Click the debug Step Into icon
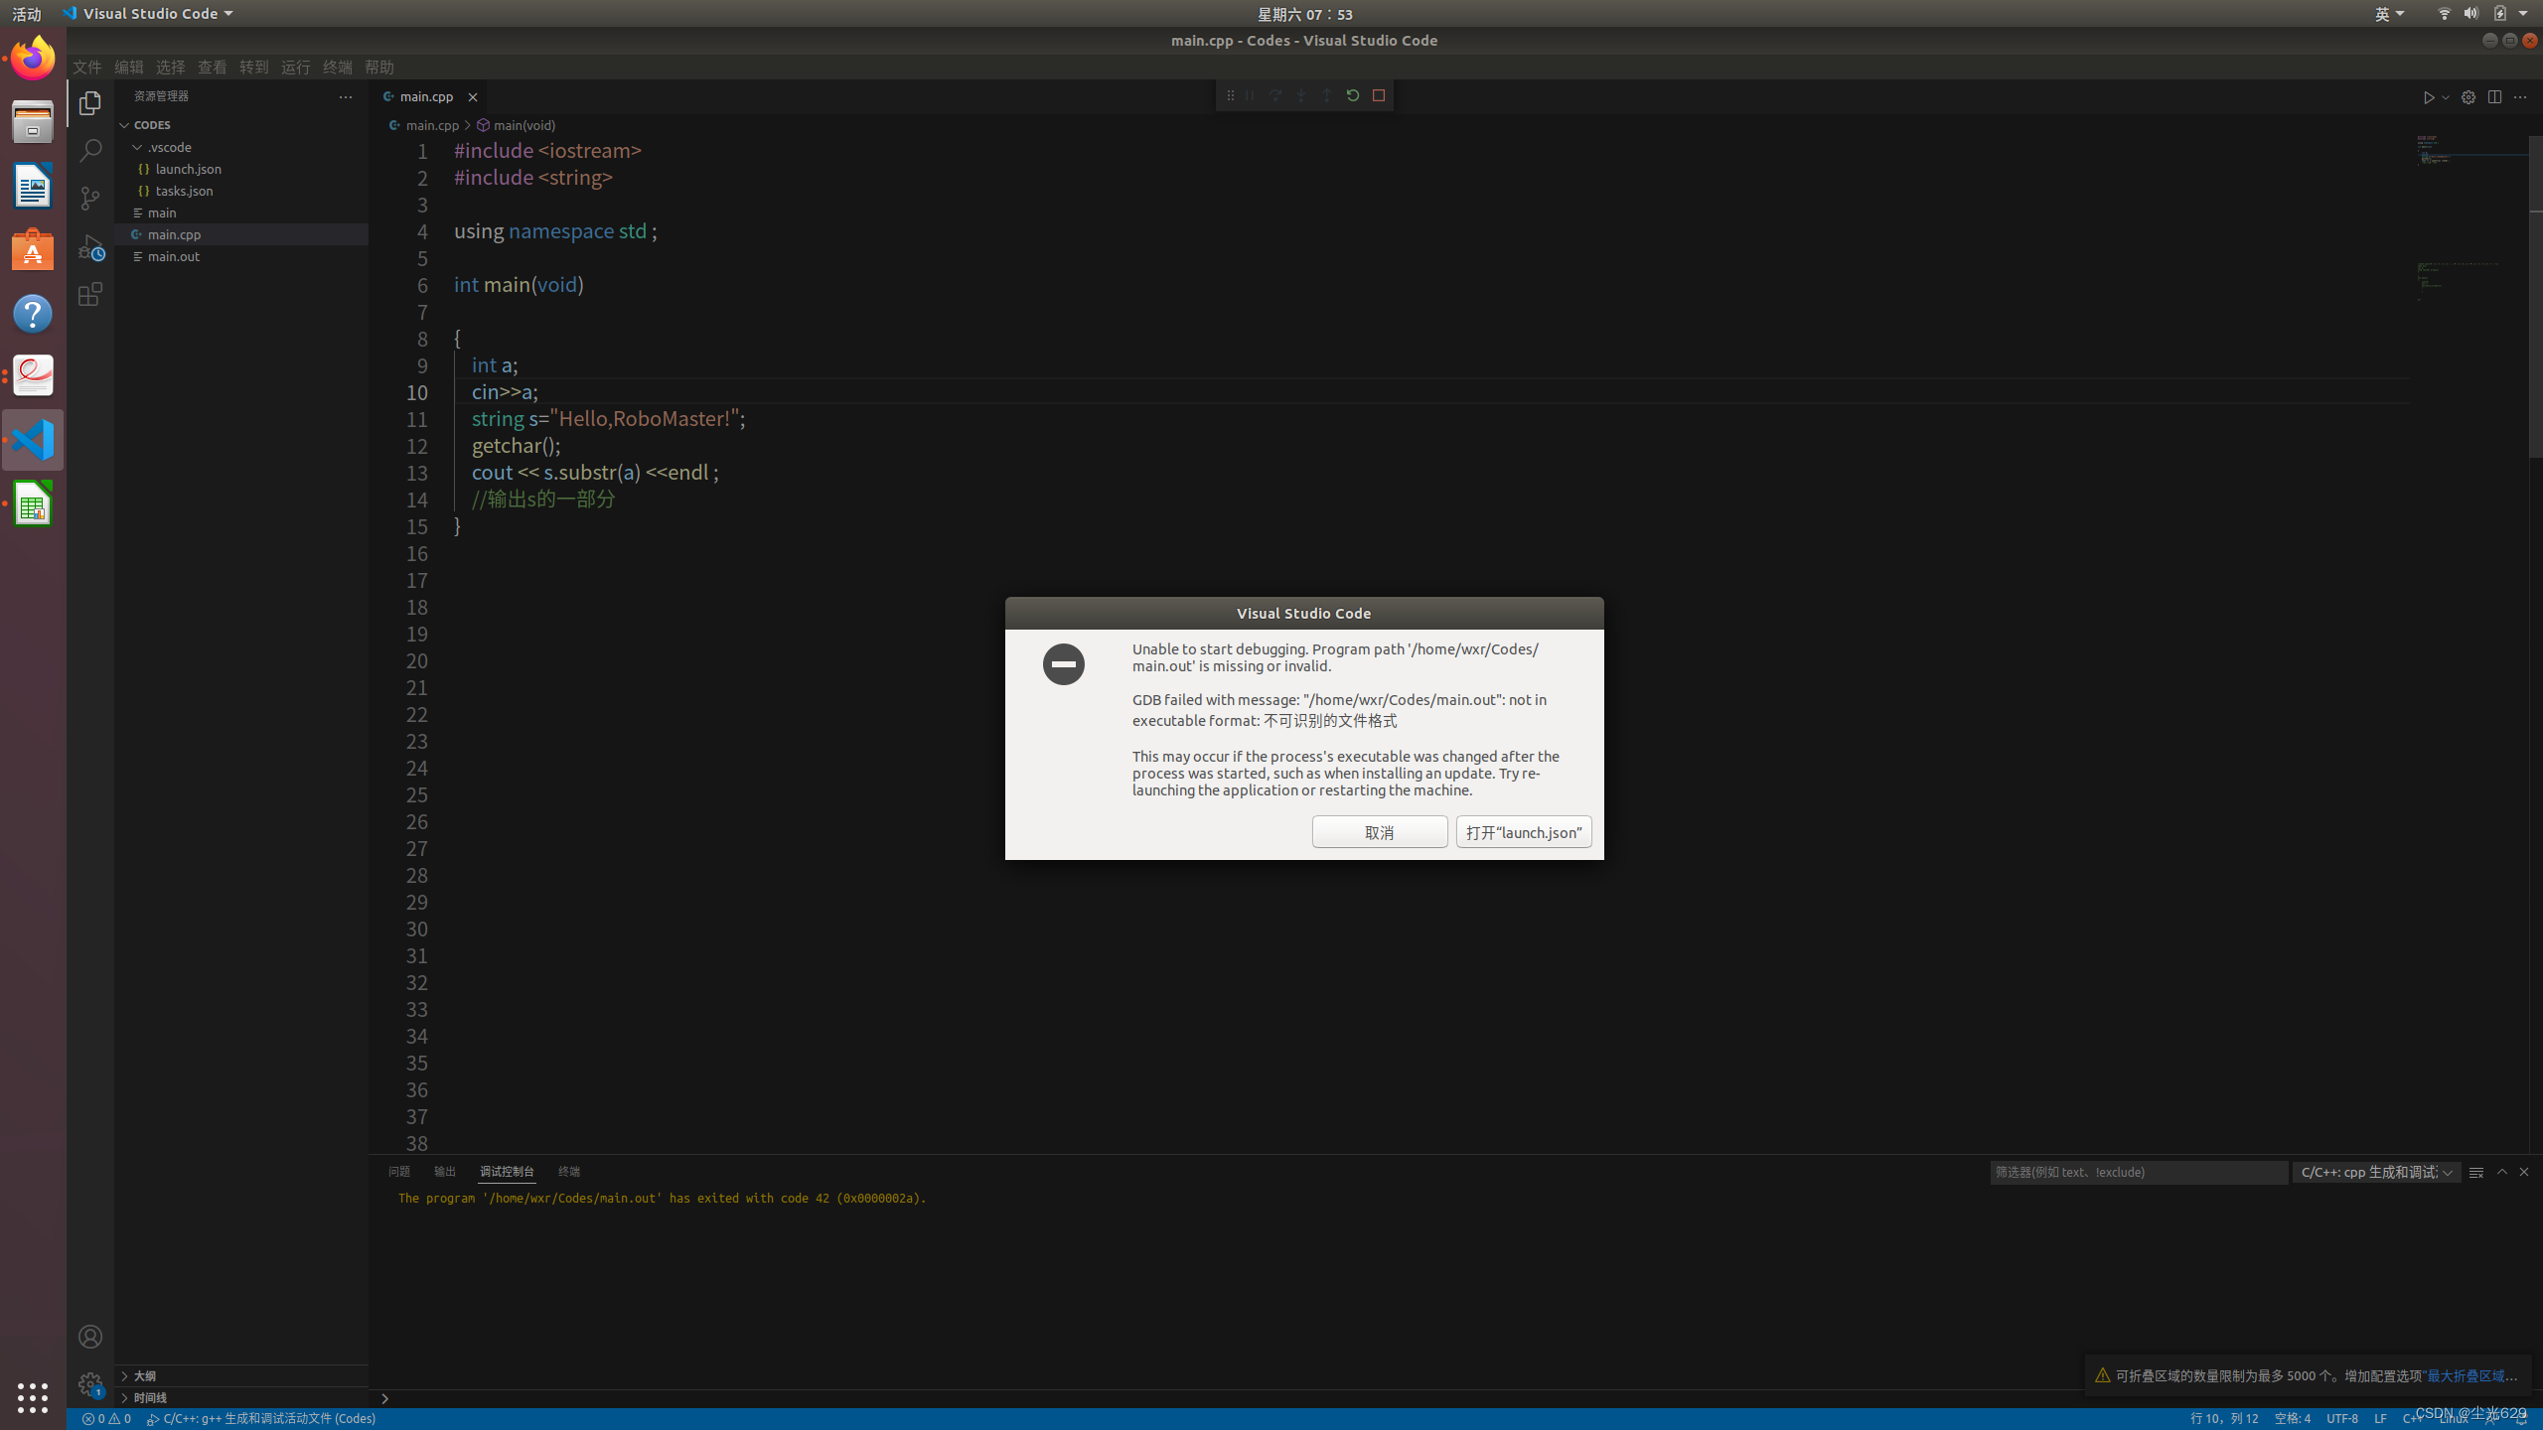Screen dimensions: 2543x1430 point(1301,95)
